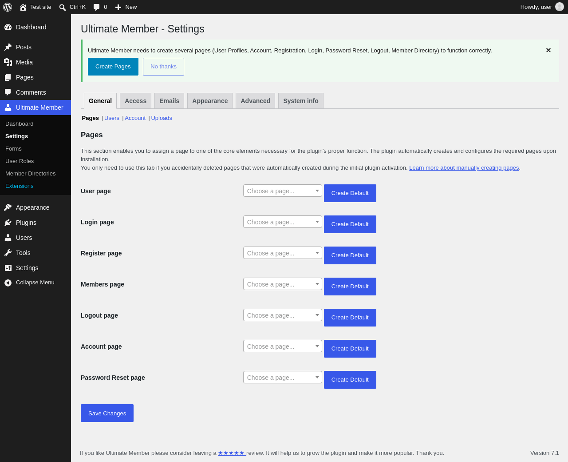The width and height of the screenshot is (568, 462).
Task: Create default for Login page
Action: 350,224
